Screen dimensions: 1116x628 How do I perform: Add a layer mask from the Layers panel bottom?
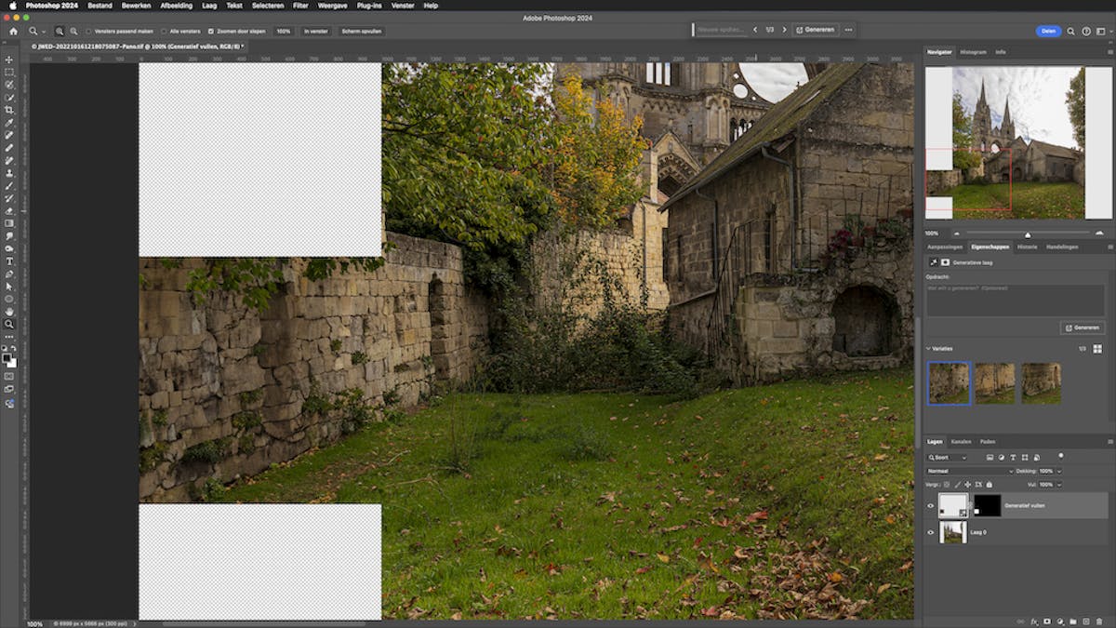click(1046, 621)
